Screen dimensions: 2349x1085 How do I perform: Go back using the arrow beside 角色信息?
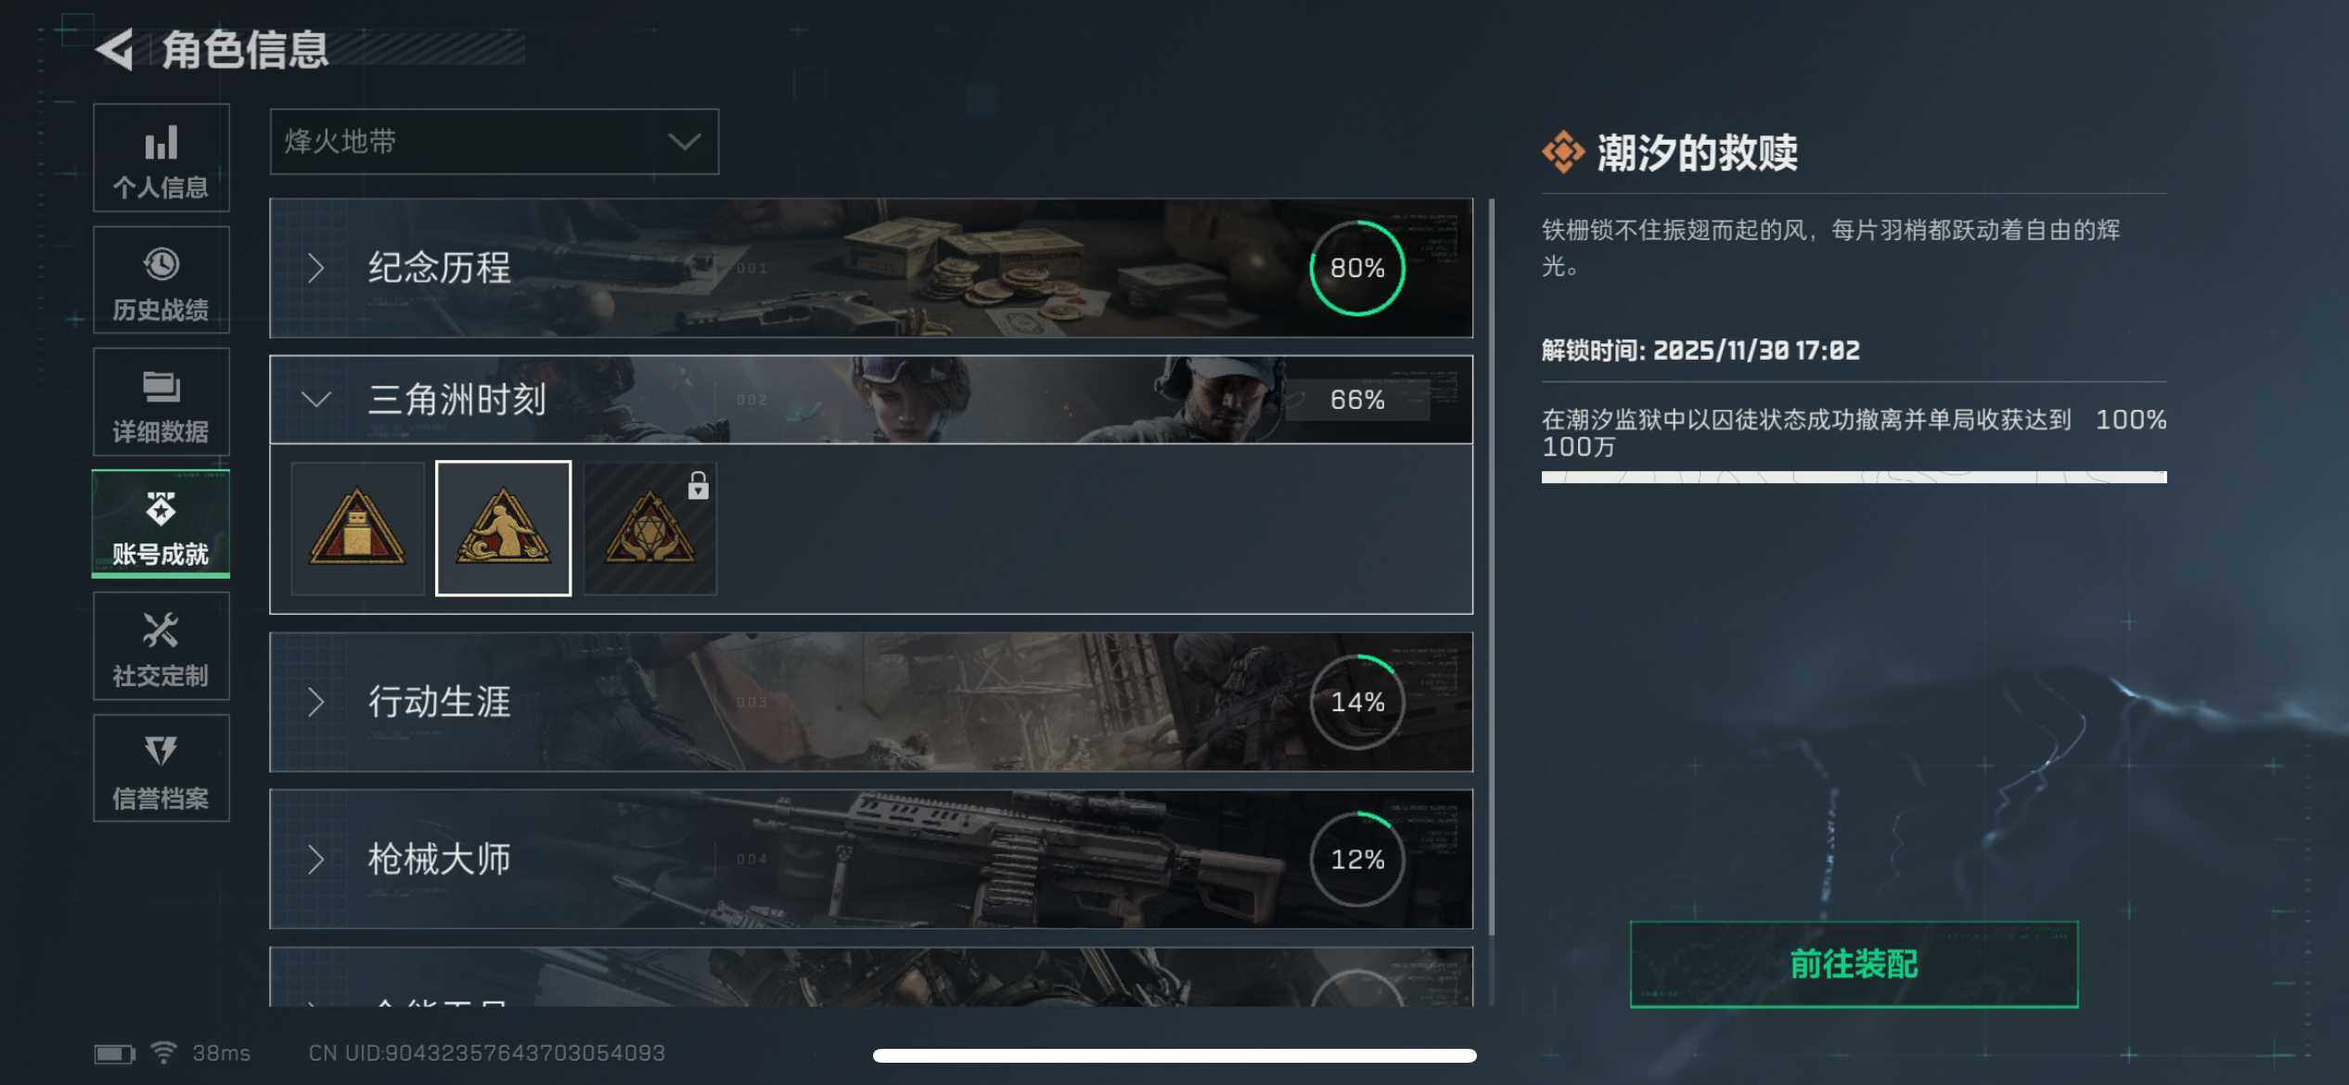click(116, 49)
